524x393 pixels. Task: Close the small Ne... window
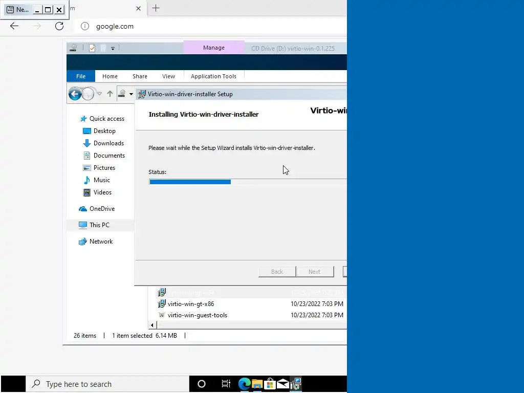pos(59,10)
